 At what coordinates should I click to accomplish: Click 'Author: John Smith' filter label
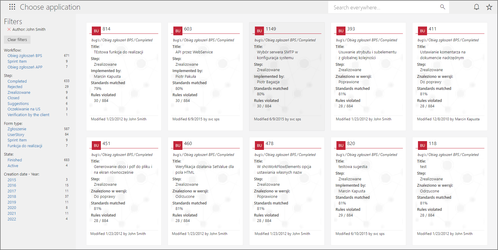coord(29,29)
